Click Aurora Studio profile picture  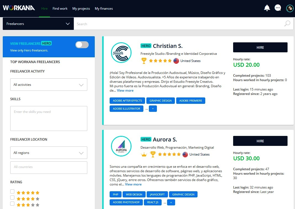point(121,146)
